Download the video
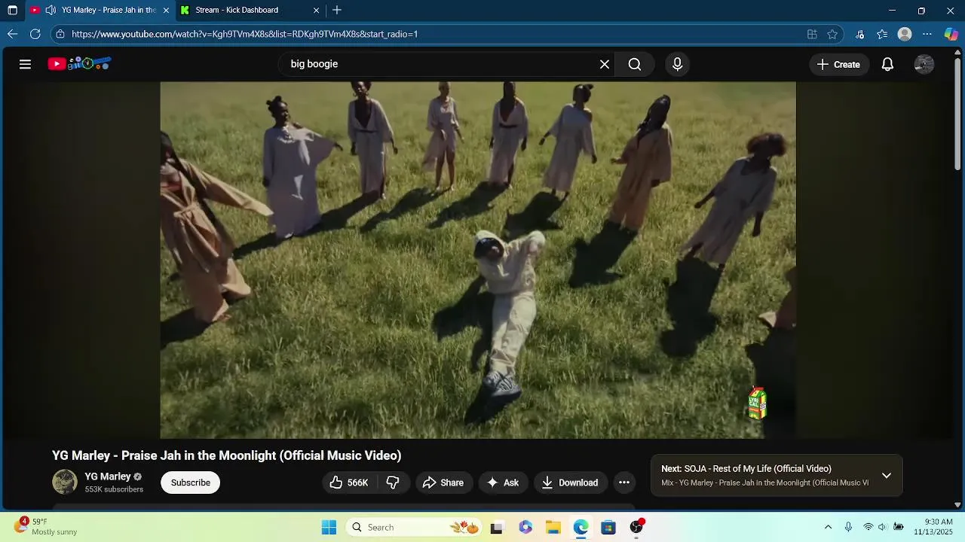This screenshot has height=542, width=965. pyautogui.click(x=570, y=483)
